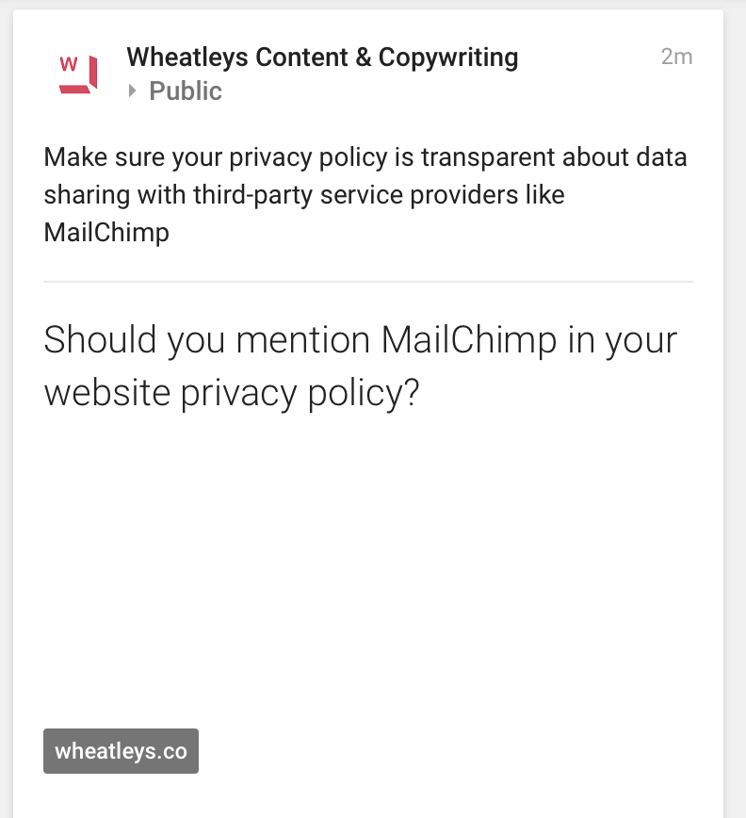Click the word MailChimp ending the post text
This screenshot has width=746, height=818.
pos(106,232)
